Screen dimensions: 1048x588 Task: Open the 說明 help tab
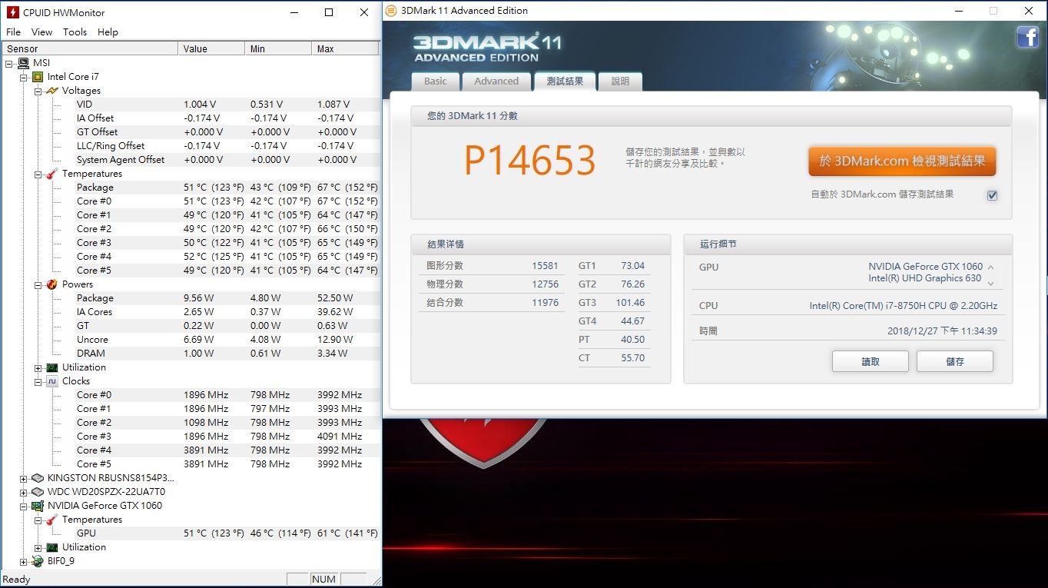pyautogui.click(x=620, y=81)
